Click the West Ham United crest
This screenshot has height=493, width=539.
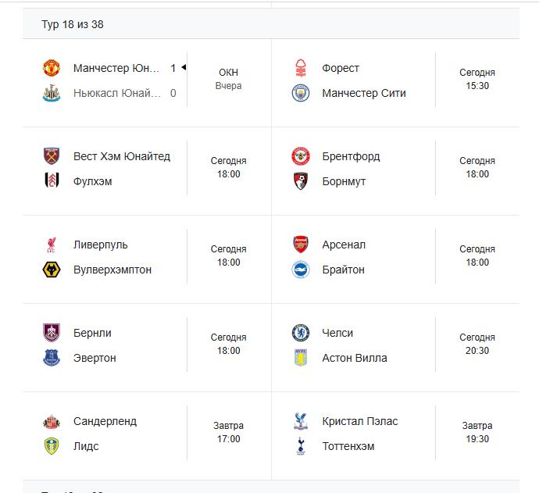click(x=52, y=156)
